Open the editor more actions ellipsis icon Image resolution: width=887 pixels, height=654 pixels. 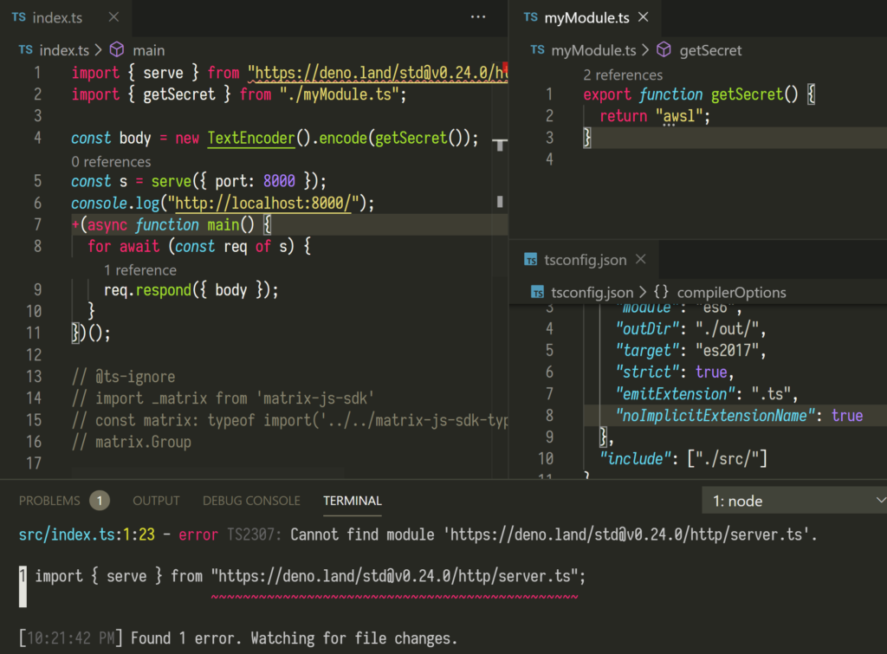pyautogui.click(x=477, y=17)
